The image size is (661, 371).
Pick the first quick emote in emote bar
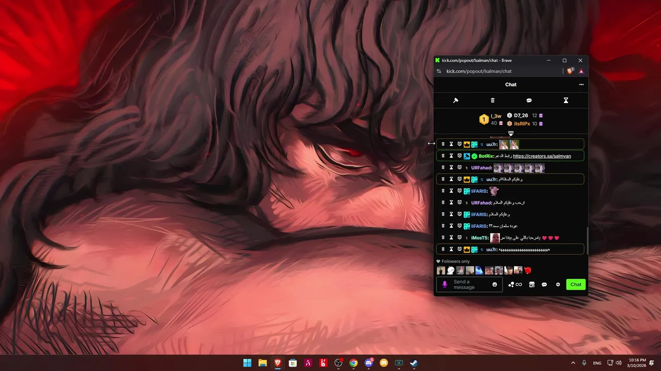(440, 270)
